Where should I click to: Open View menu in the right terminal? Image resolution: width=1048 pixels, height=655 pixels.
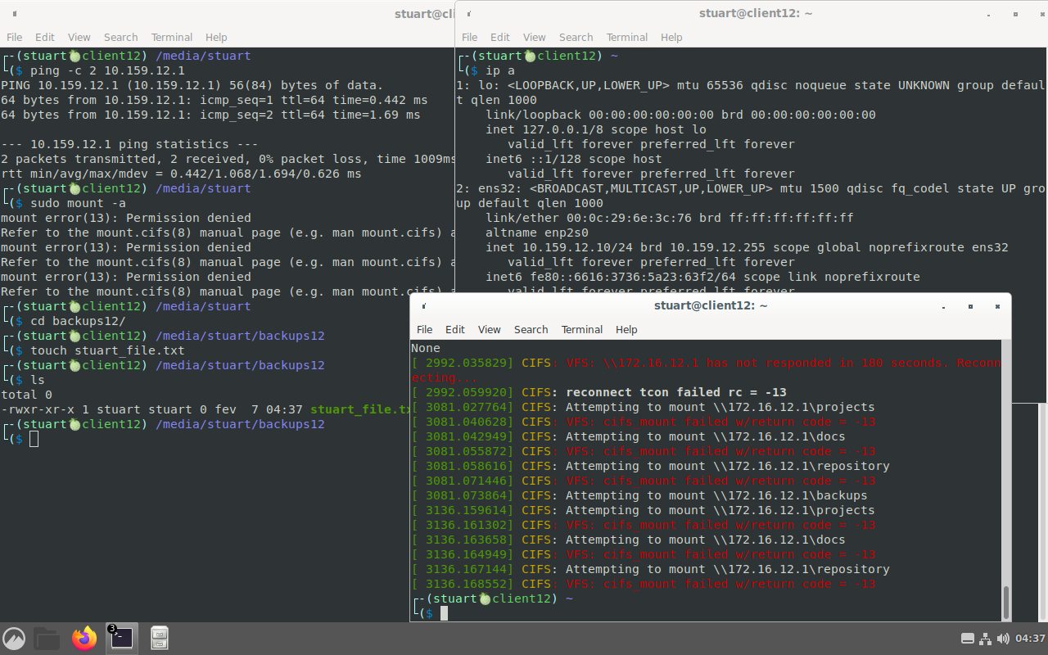pos(534,37)
